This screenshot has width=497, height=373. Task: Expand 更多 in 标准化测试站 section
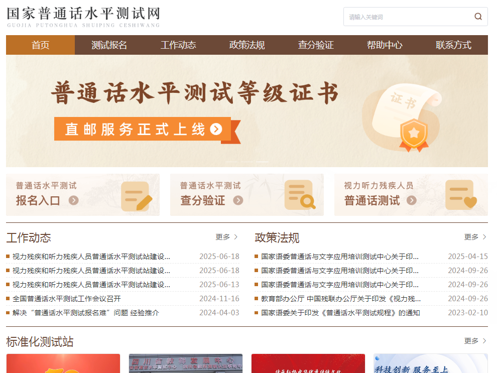(475, 341)
